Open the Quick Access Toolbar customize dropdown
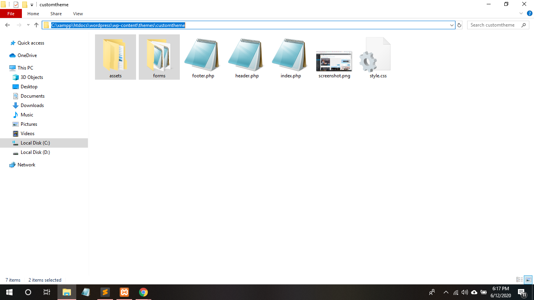This screenshot has height=300, width=534. [x=32, y=5]
